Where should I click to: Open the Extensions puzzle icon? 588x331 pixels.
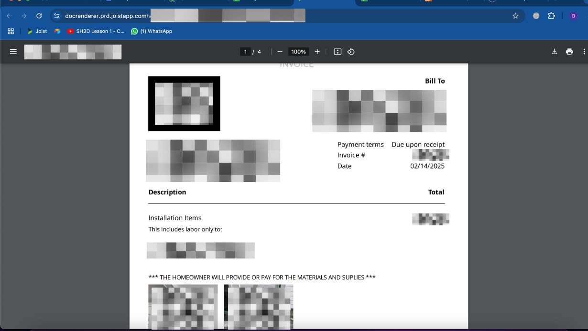(551, 16)
